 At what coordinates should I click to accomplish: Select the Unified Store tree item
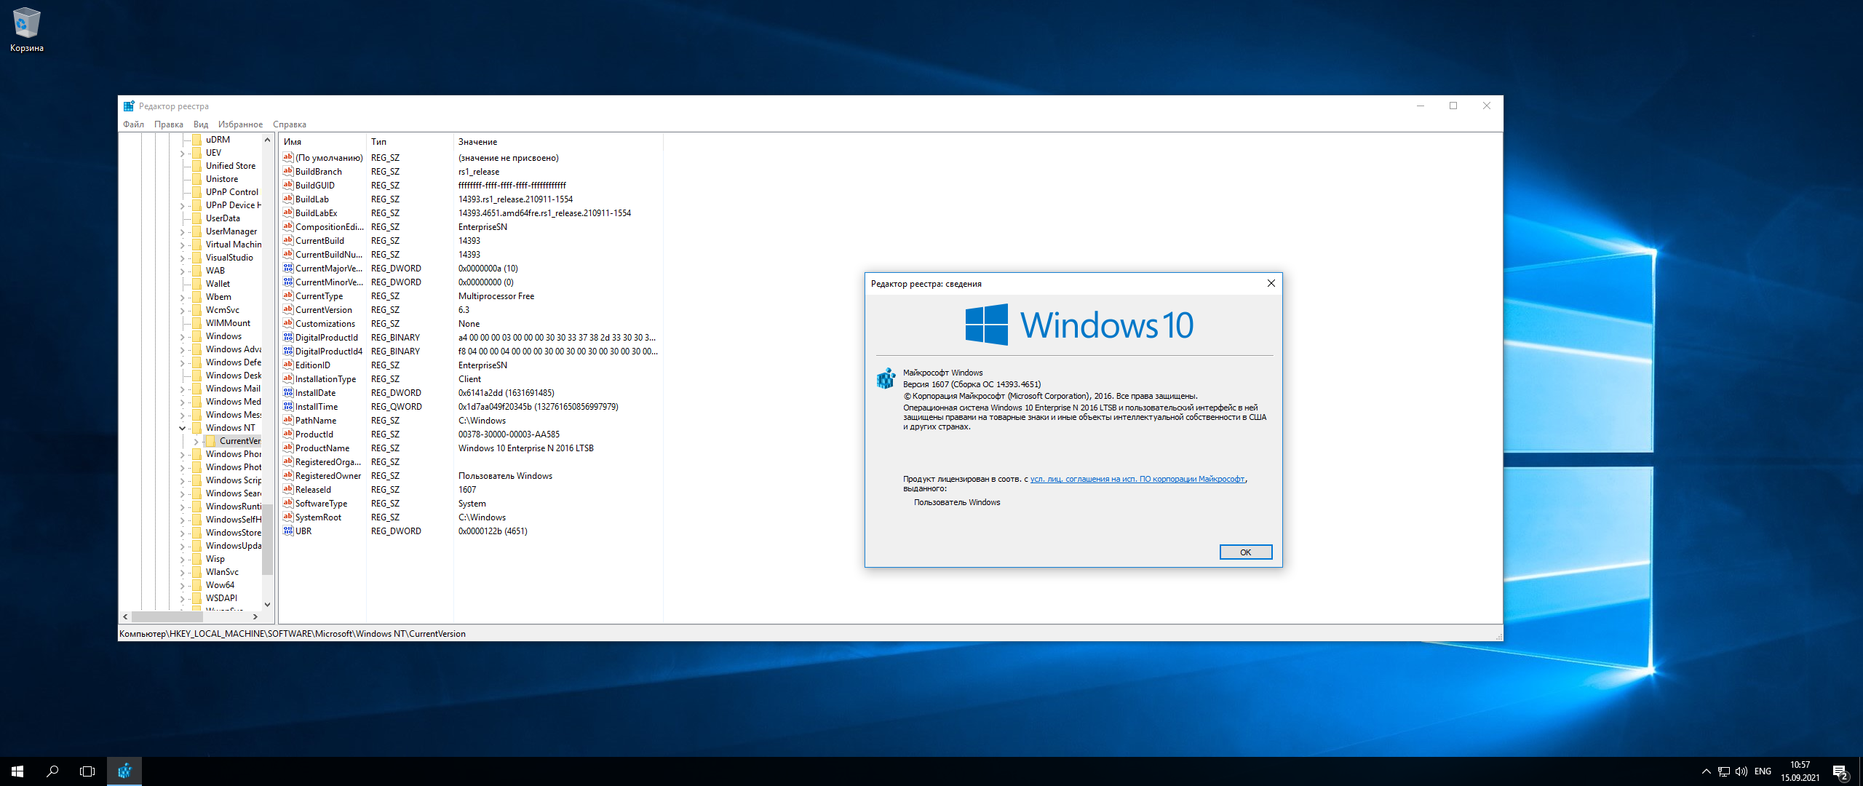pyautogui.click(x=230, y=166)
